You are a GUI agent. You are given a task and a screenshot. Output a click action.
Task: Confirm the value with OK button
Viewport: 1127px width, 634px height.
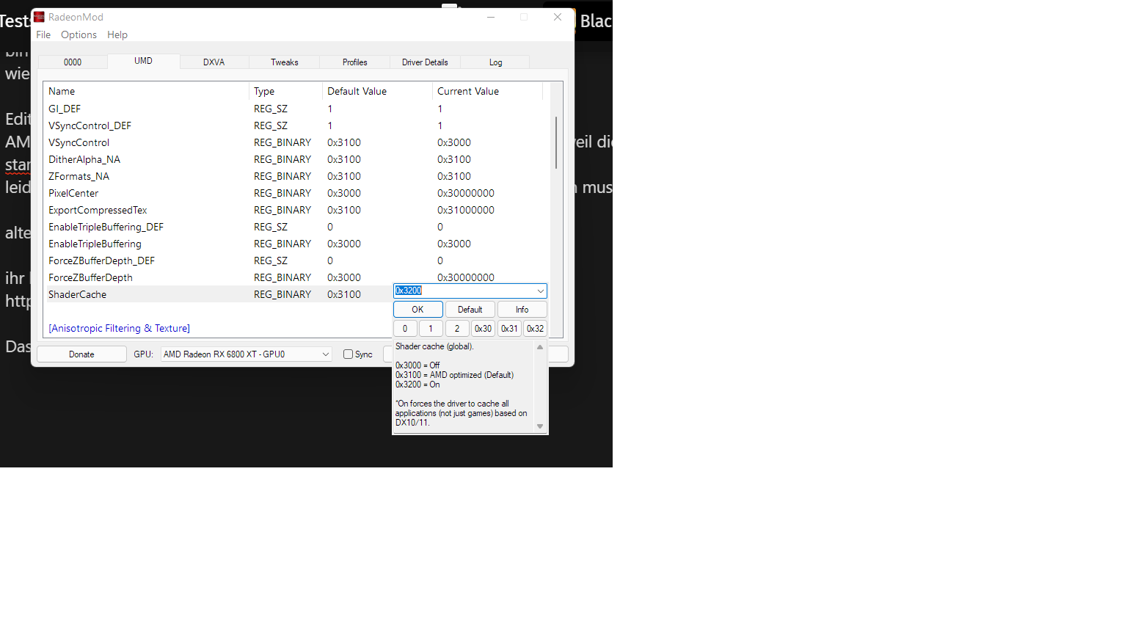(418, 310)
